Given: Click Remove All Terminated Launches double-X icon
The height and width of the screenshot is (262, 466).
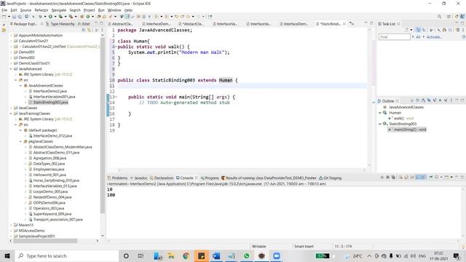Looking at the screenshot, I should point(393,178).
